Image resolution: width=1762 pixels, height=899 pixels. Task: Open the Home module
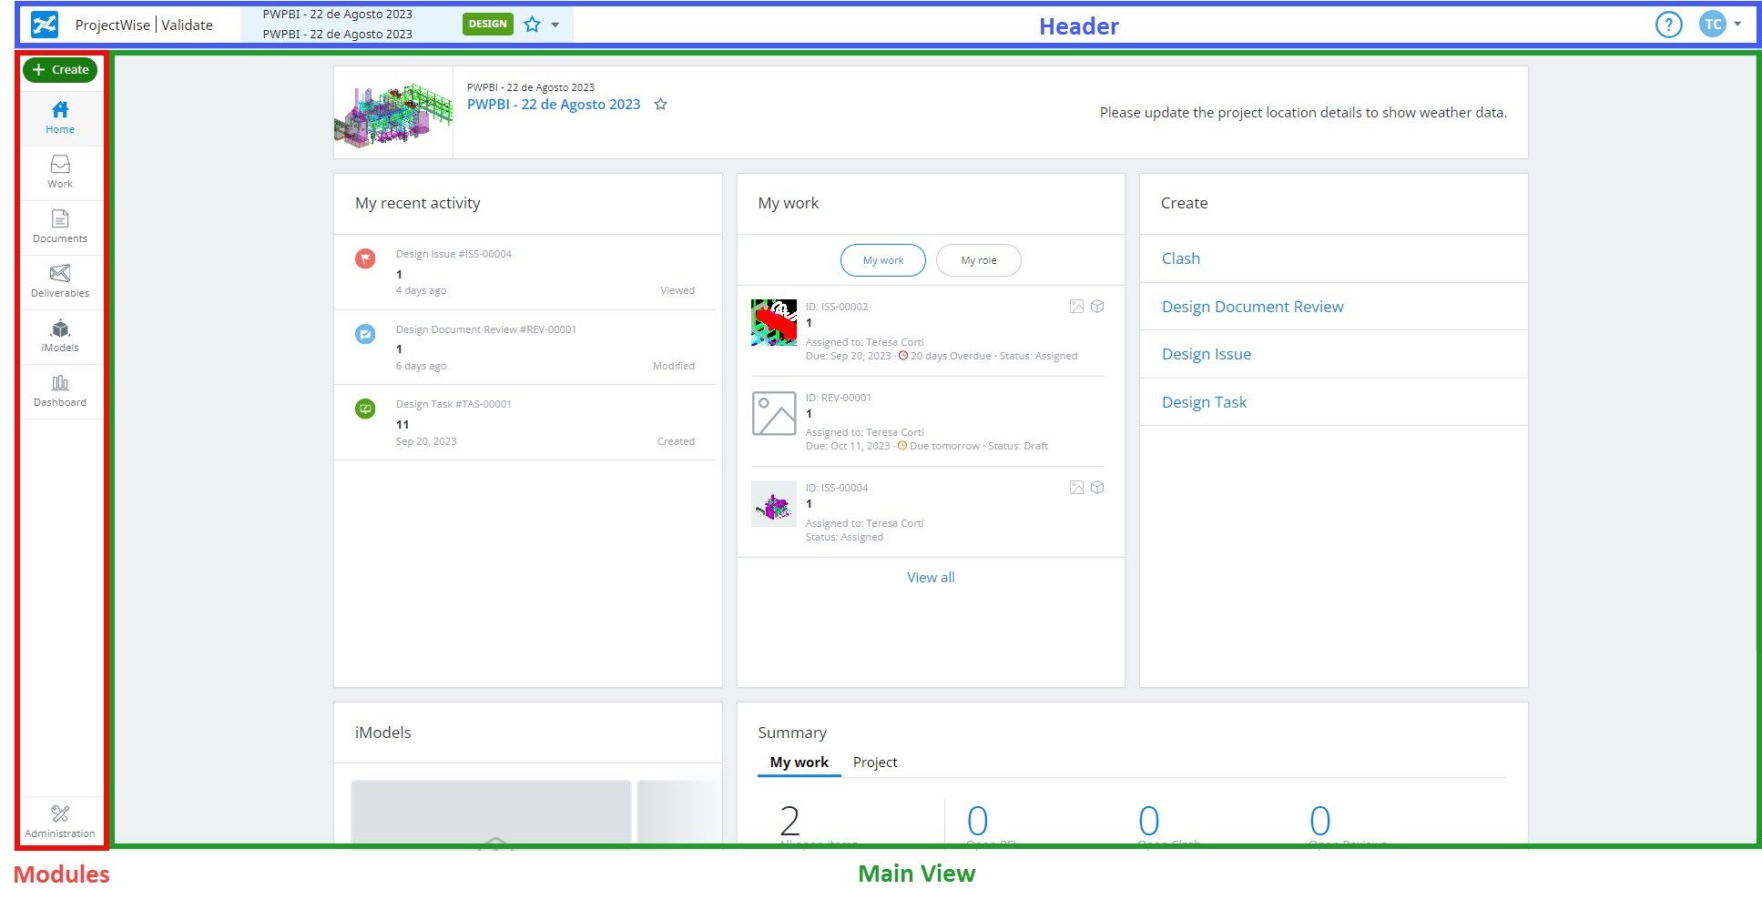point(60,118)
